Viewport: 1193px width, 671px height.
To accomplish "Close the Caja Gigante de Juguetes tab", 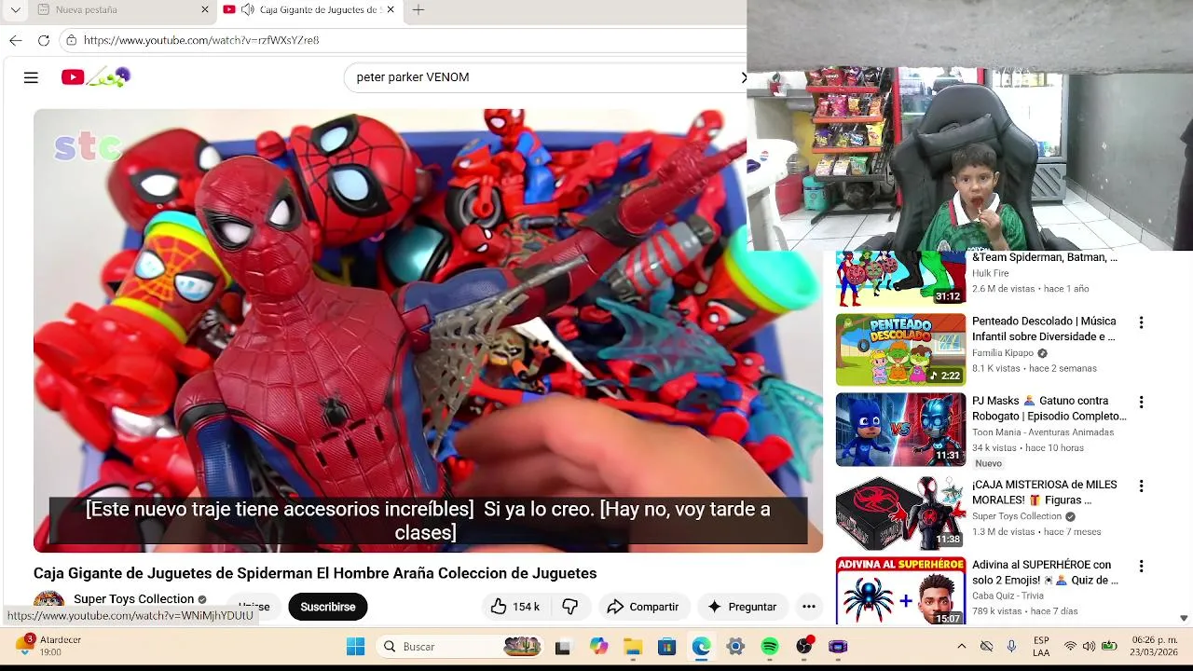I will [x=391, y=9].
